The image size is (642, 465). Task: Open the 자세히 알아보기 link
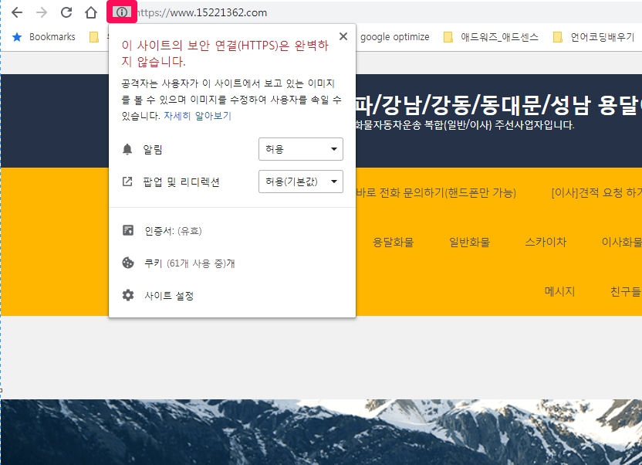[197, 116]
